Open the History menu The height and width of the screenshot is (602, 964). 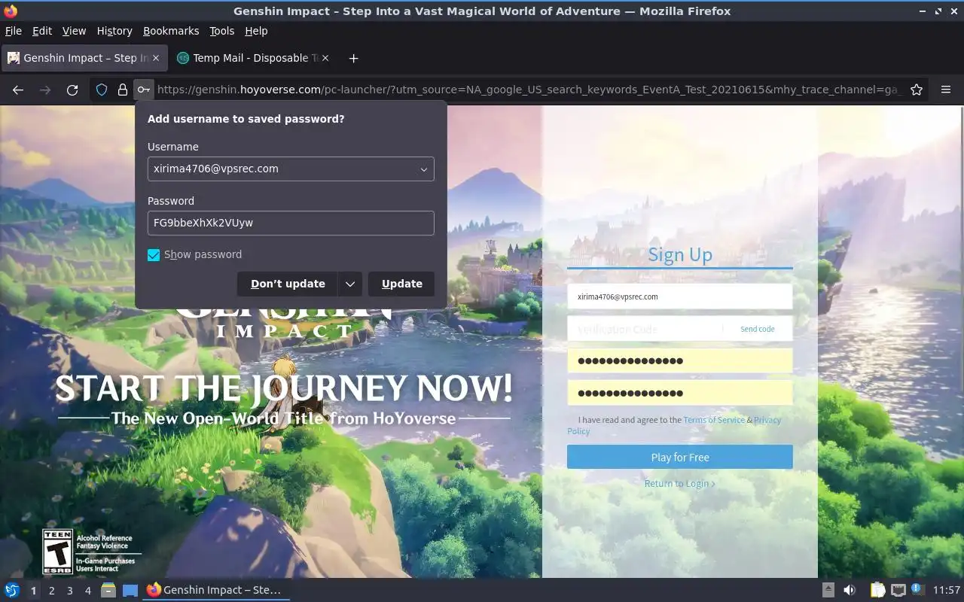[x=114, y=31]
